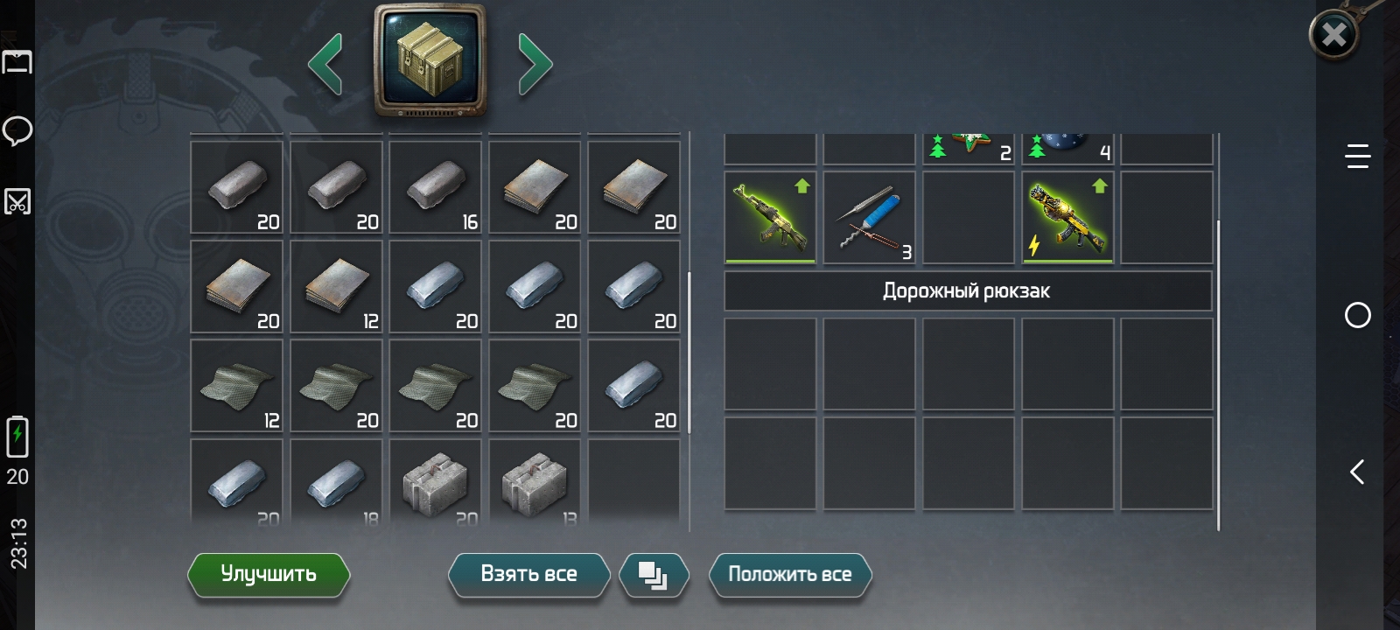This screenshot has width=1400, height=630.
Task: Select the metal sheet stack of 12
Action: (x=336, y=286)
